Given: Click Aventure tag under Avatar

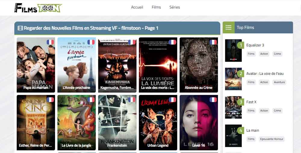Looking at the screenshot, I should pyautogui.click(x=279, y=82).
